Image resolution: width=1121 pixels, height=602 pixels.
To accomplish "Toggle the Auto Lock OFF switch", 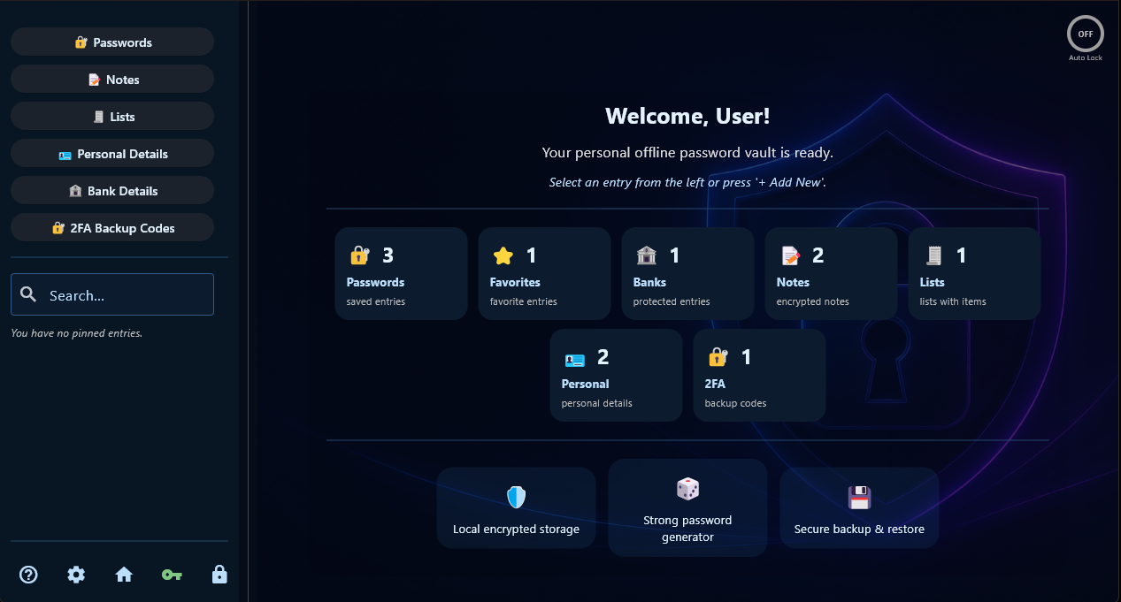I will [x=1085, y=34].
